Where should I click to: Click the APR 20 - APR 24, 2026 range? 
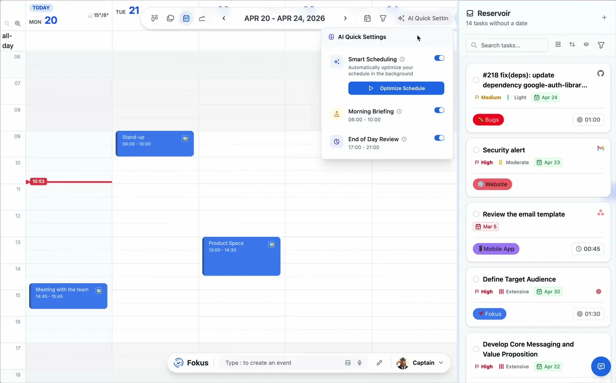point(285,18)
